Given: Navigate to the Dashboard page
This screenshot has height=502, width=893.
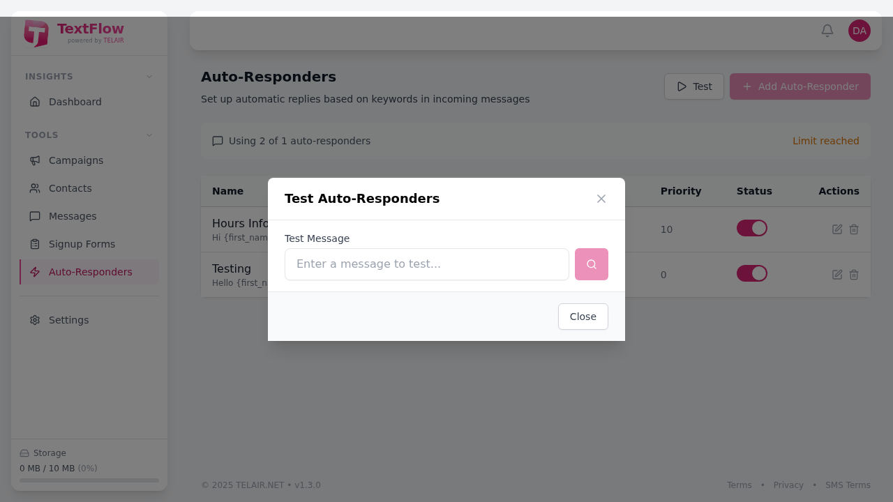Looking at the screenshot, I should (75, 102).
